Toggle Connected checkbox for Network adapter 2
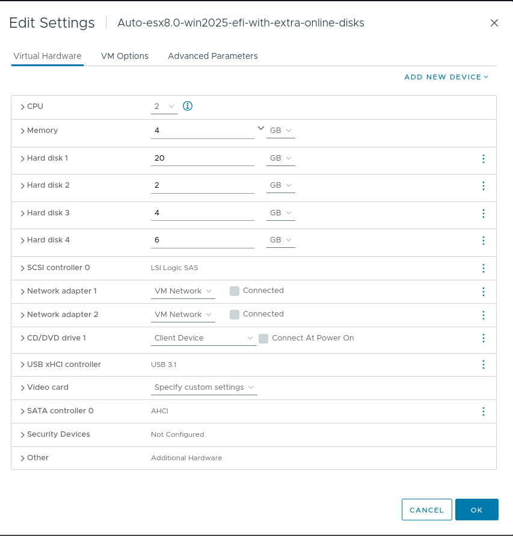Screen dimensions: 513x536 235,315
